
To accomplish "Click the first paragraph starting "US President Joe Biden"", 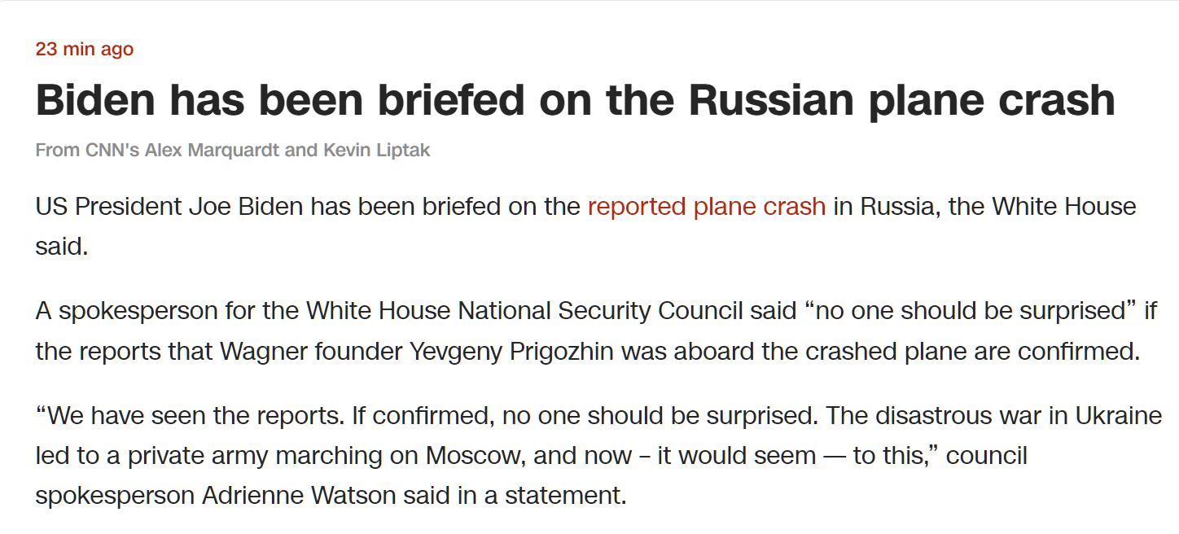I will (x=585, y=226).
